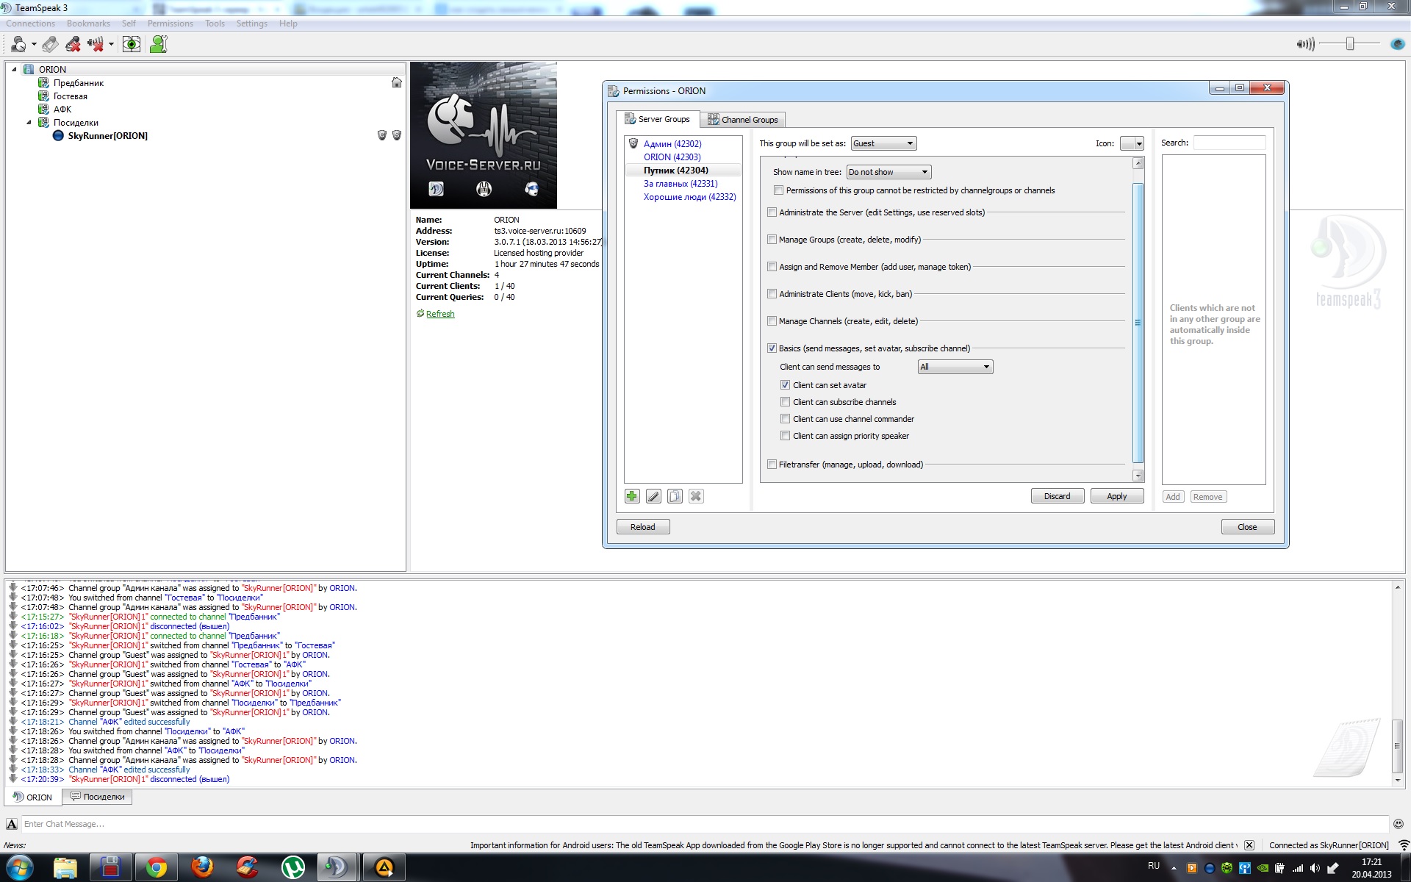The width and height of the screenshot is (1411, 882).
Task: Click the server admin shield icon
Action: coord(397,135)
